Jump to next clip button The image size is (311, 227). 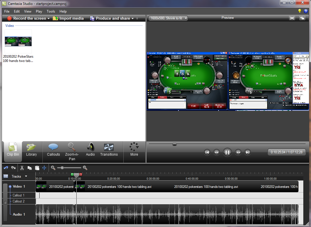pyautogui.click(x=247, y=152)
